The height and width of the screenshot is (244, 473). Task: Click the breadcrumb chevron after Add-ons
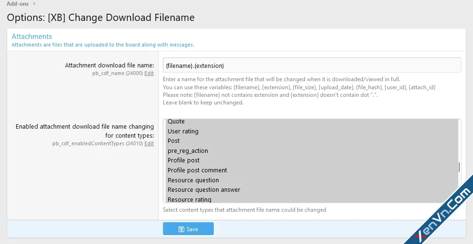click(34, 4)
